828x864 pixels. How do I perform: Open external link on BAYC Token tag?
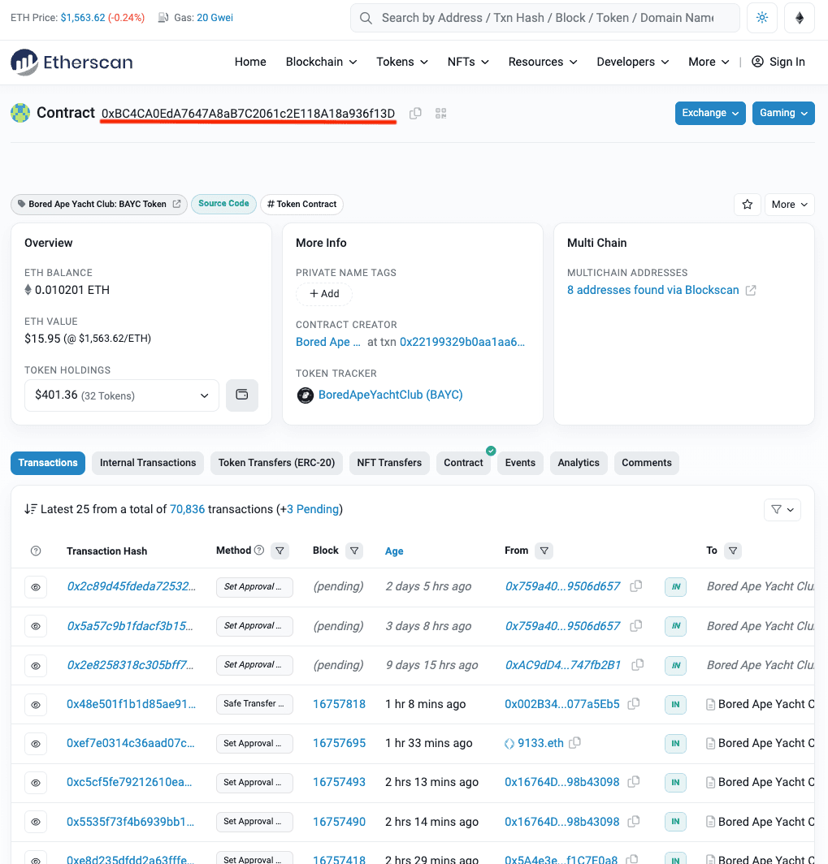176,204
